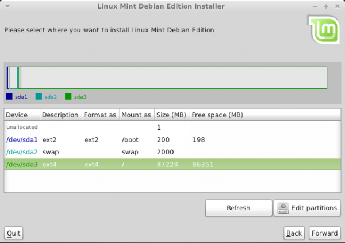Click the 2000 size cell
The height and width of the screenshot is (243, 345).
165,152
